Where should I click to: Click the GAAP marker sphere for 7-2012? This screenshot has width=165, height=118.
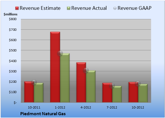pyautogui.click(x=112, y=86)
